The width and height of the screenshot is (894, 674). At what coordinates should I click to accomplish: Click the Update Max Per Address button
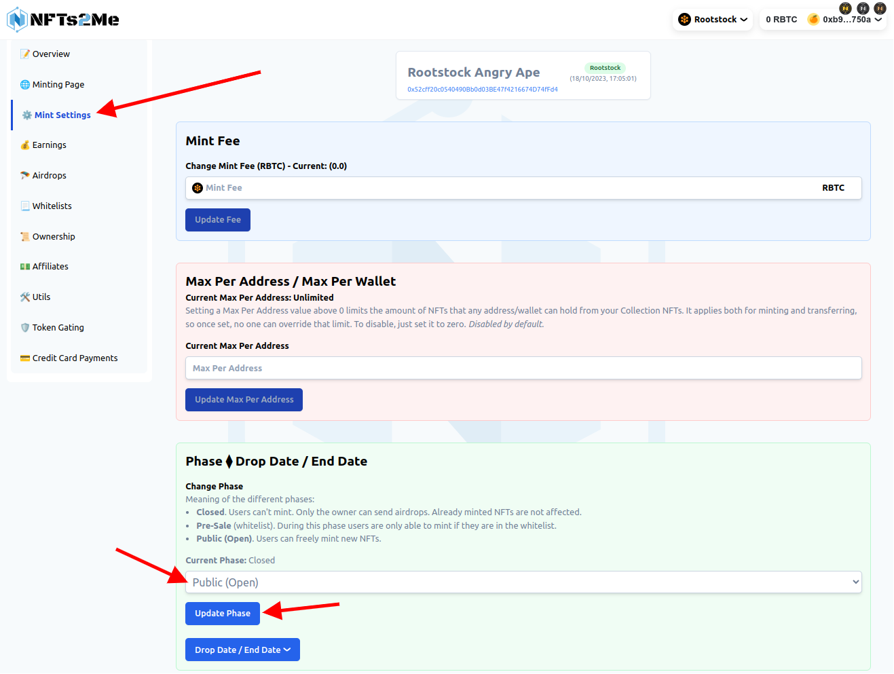244,400
